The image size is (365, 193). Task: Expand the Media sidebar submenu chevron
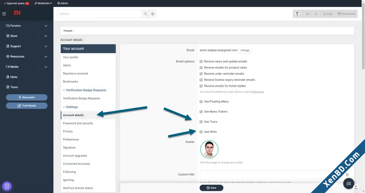tap(46, 67)
